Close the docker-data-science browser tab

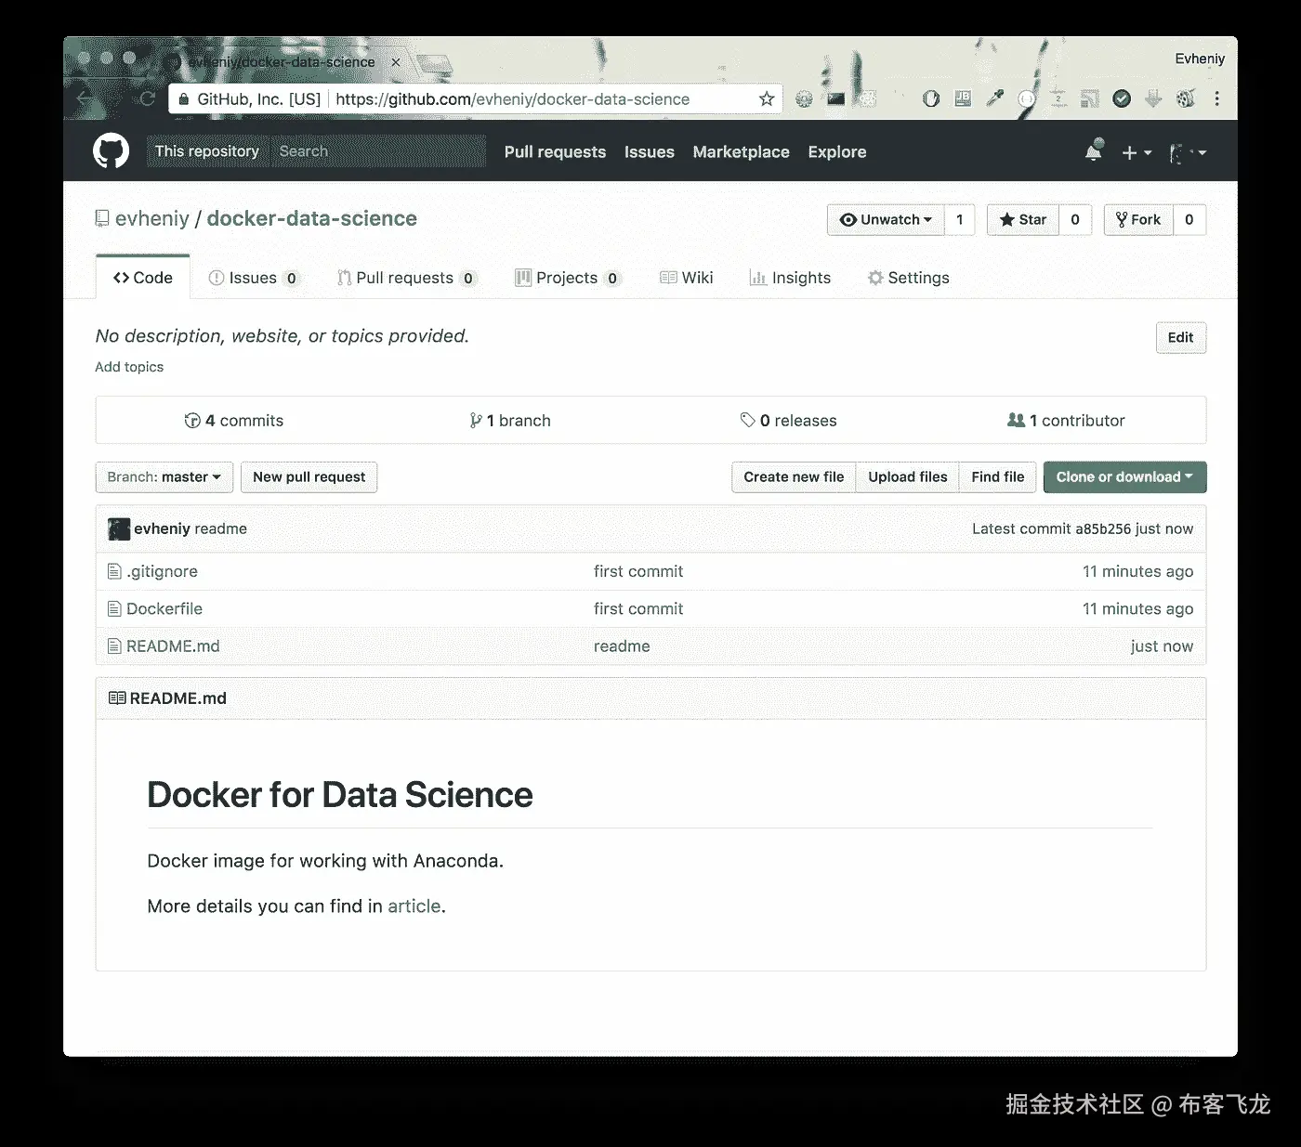[396, 62]
